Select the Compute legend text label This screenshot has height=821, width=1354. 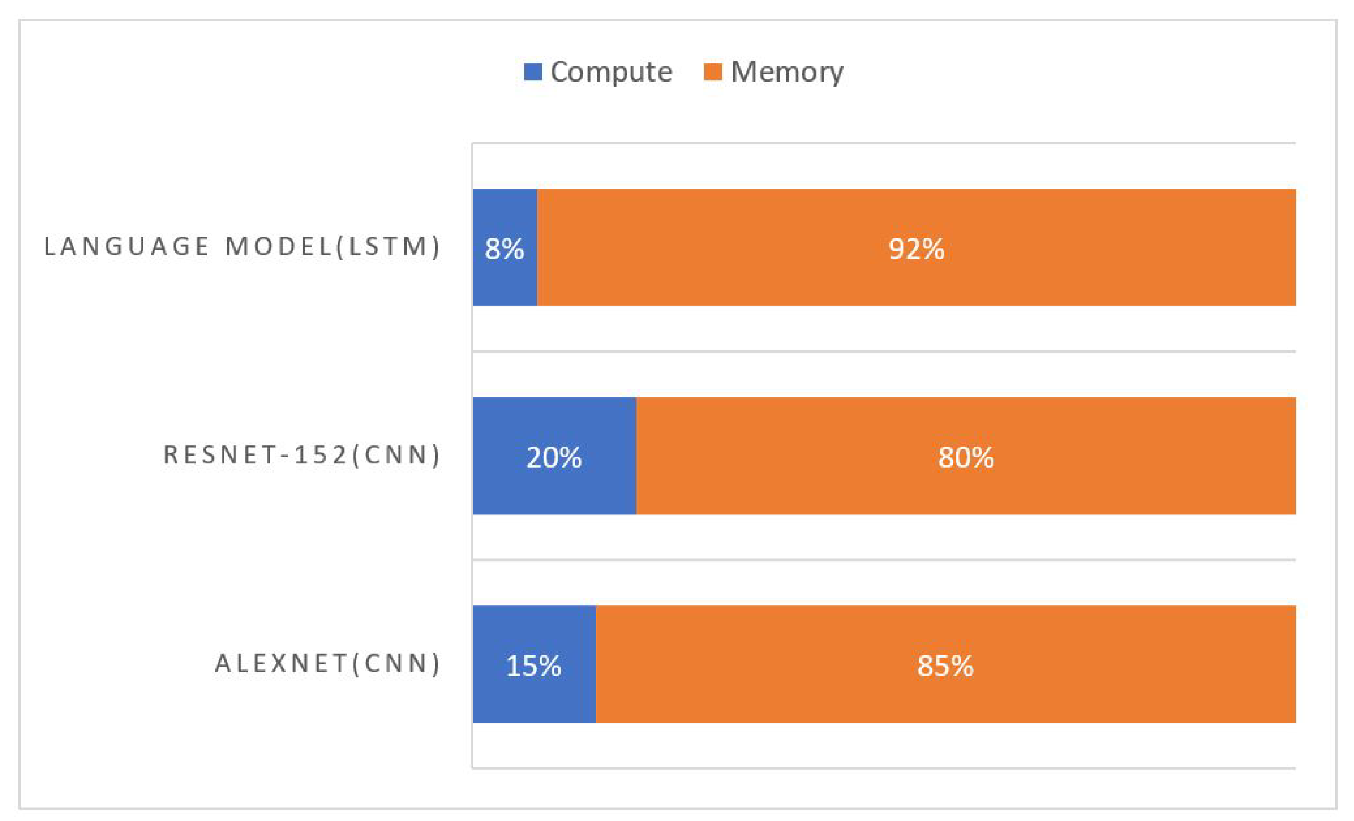tap(611, 72)
